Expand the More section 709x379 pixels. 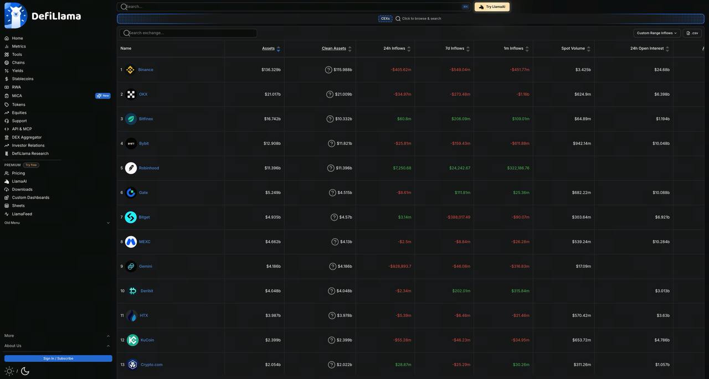58,336
